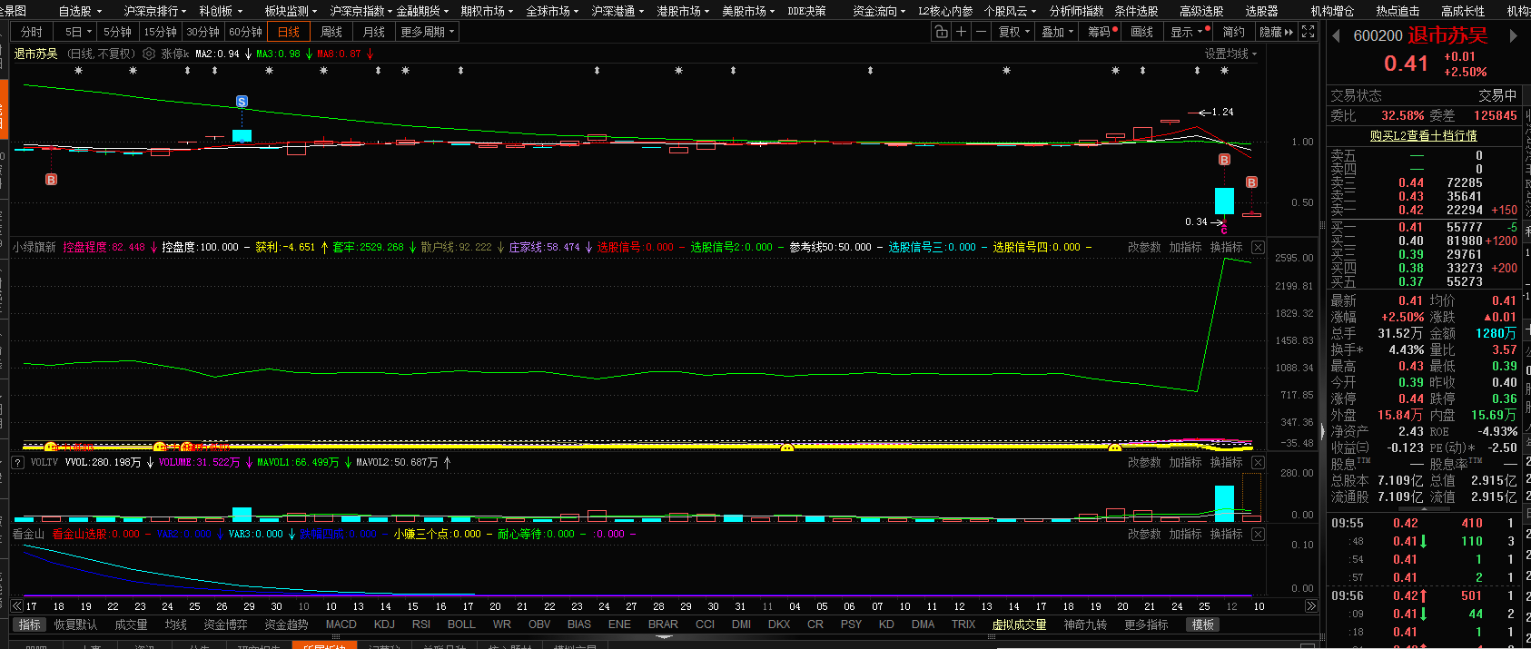
Task: Click the zoom-in plus icon in chart toolbar
Action: coord(961,32)
